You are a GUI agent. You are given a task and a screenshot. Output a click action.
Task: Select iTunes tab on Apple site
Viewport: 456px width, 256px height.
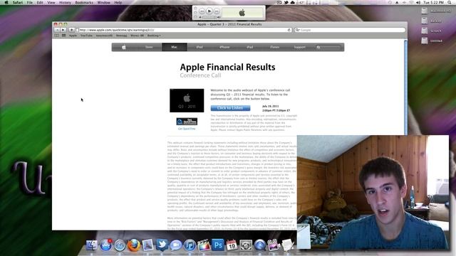click(x=274, y=47)
